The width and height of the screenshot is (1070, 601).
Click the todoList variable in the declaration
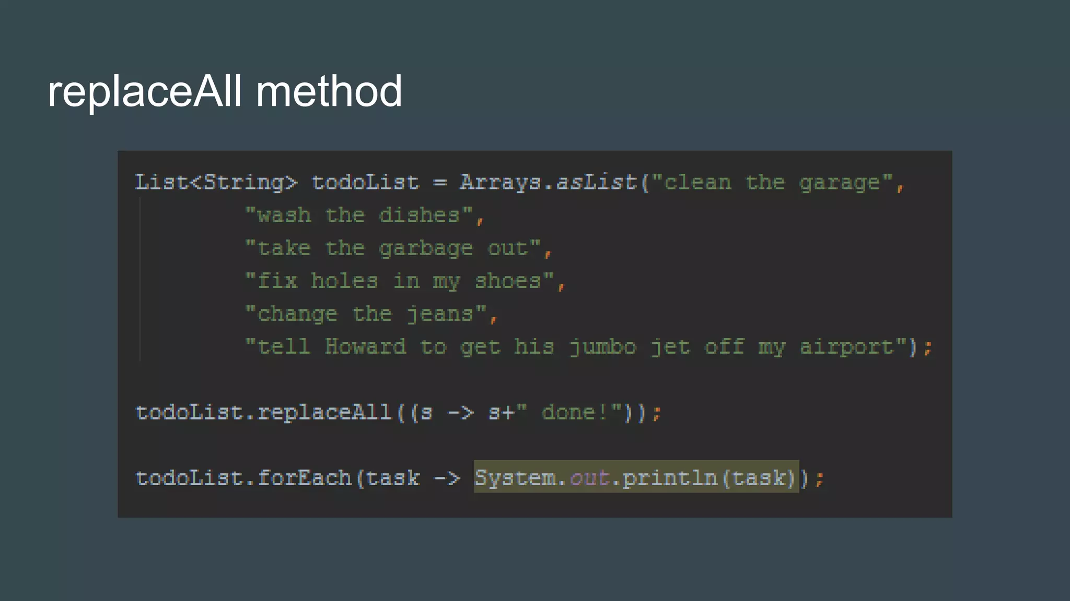pyautogui.click(x=365, y=183)
